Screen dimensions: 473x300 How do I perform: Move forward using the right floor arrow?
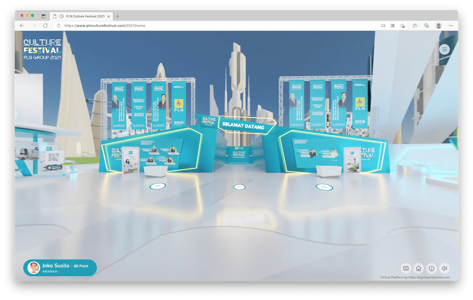coord(324,187)
